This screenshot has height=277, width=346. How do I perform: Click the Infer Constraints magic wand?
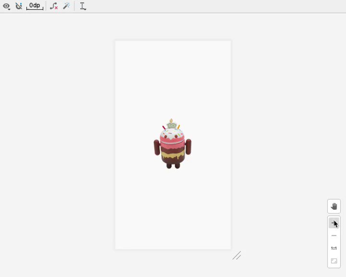click(66, 6)
